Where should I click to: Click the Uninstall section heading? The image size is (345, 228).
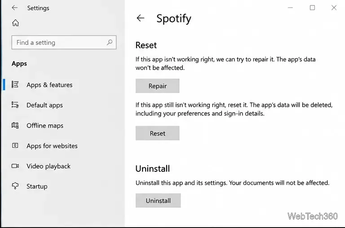pyautogui.click(x=153, y=169)
